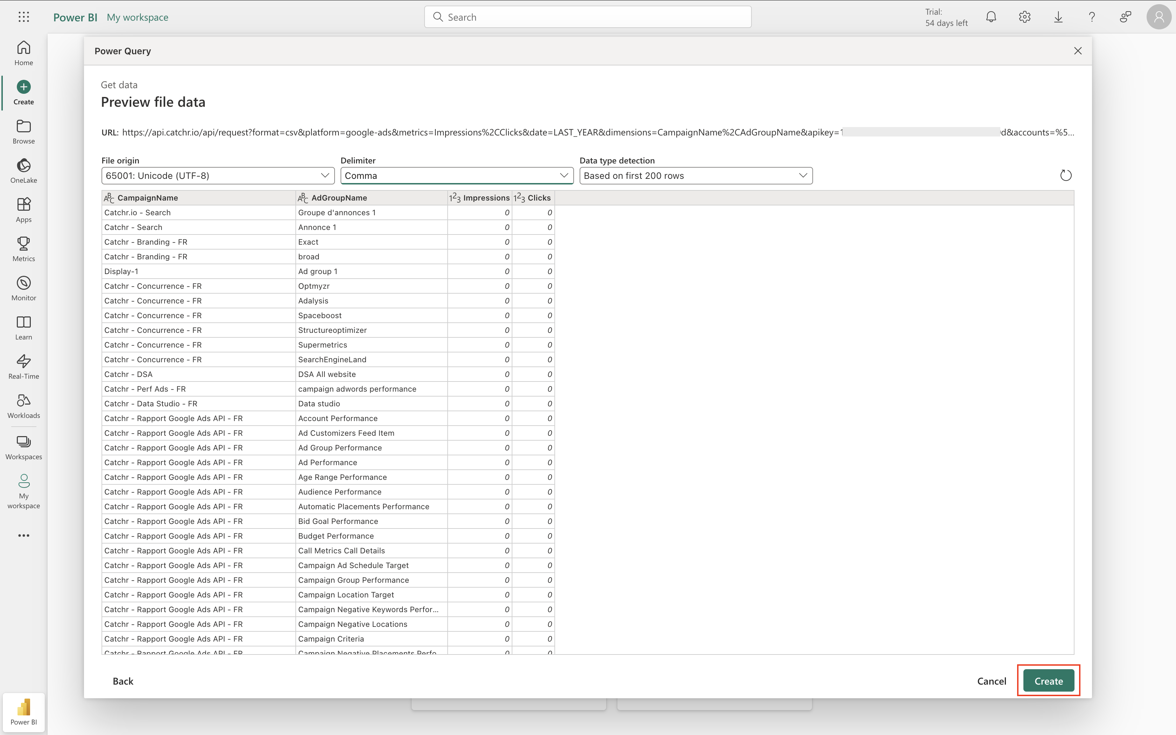Click the 'Call Metrics Call Details' cell
The height and width of the screenshot is (735, 1176).
[371, 551]
